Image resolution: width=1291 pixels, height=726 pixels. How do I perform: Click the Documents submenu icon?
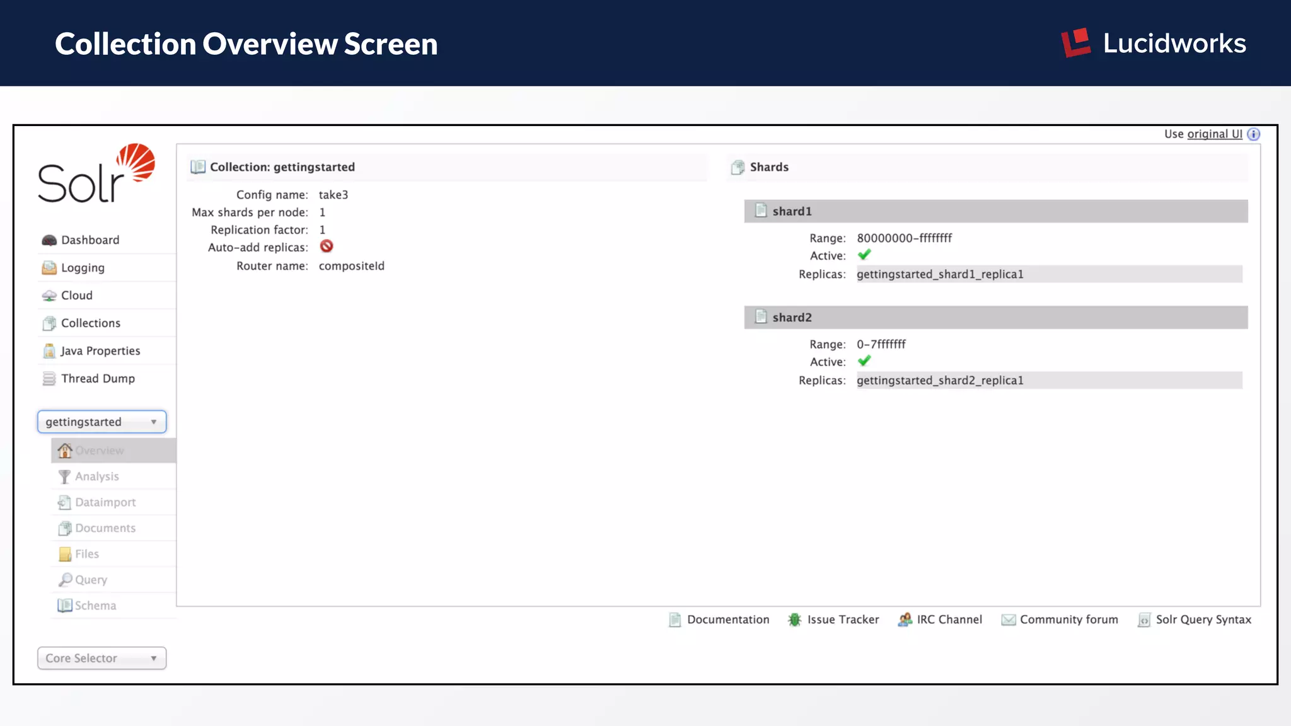[64, 528]
